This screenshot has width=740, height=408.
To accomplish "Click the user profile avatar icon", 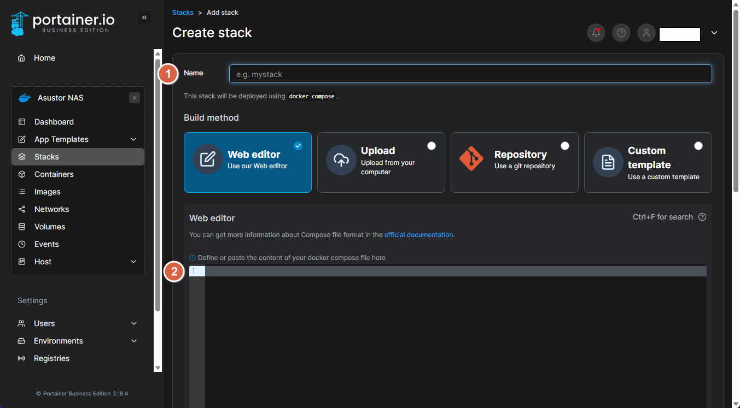I will 646,33.
